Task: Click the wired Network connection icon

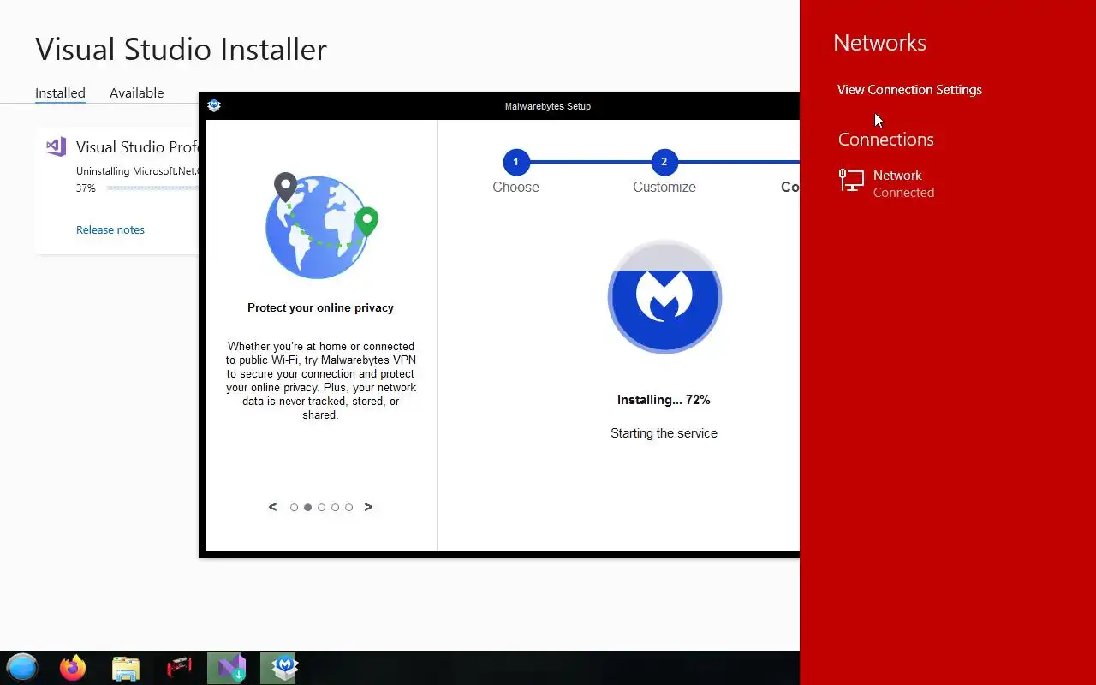Action: [x=851, y=180]
